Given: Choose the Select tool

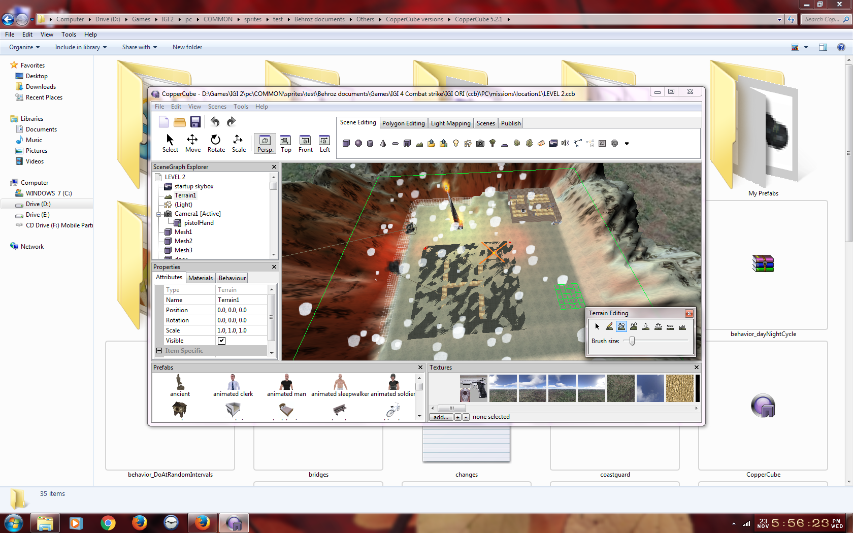Looking at the screenshot, I should coord(170,143).
